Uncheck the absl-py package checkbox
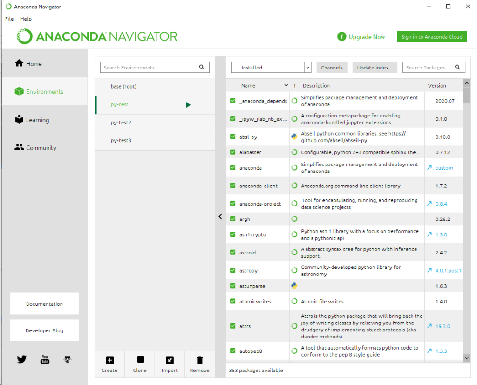The height and width of the screenshot is (385, 477). click(x=233, y=137)
